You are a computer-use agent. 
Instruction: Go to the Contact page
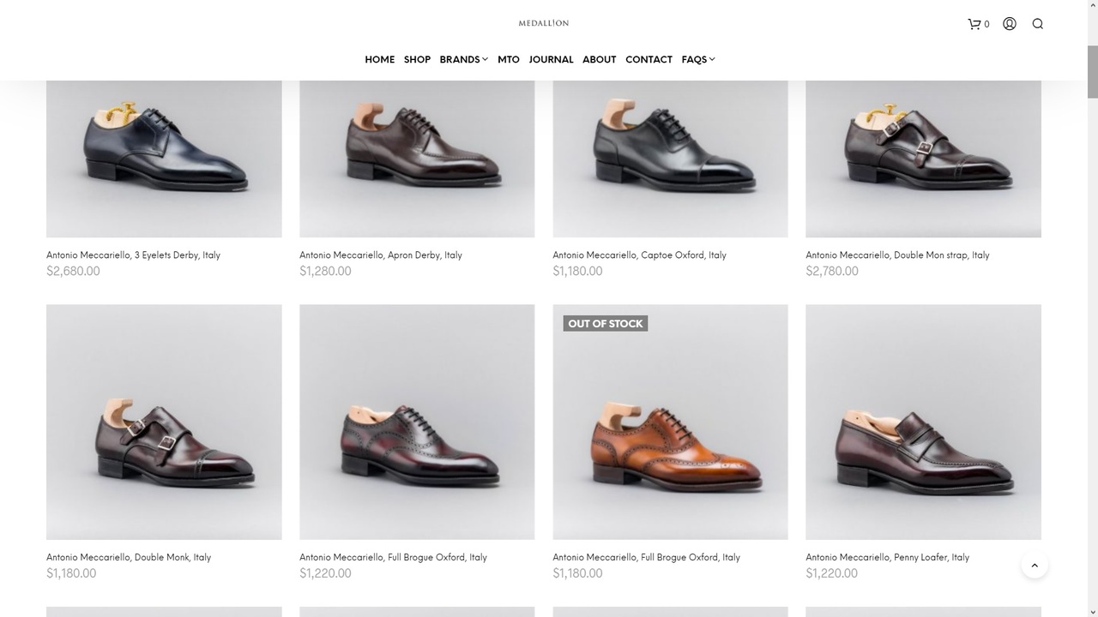coord(649,60)
